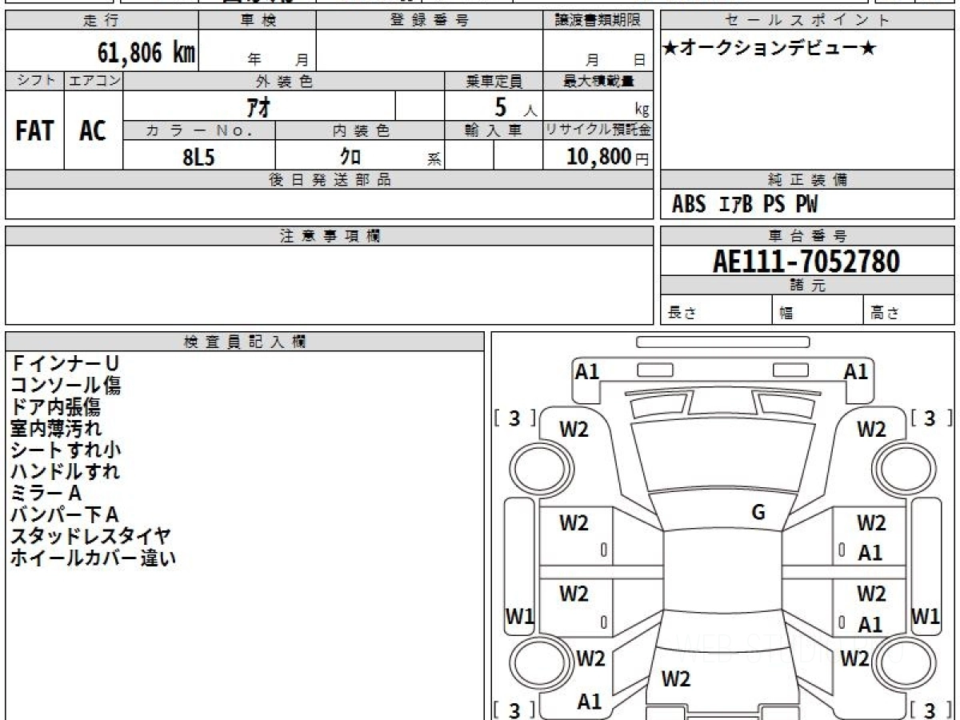
Task: Click the 乗車定員 header
Action: tap(494, 81)
